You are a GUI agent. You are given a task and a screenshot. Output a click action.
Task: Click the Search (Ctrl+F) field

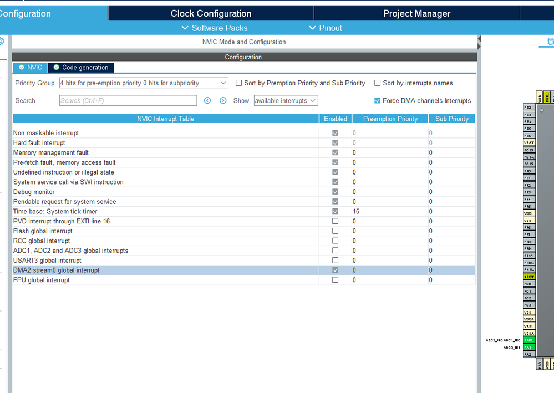[x=128, y=101]
